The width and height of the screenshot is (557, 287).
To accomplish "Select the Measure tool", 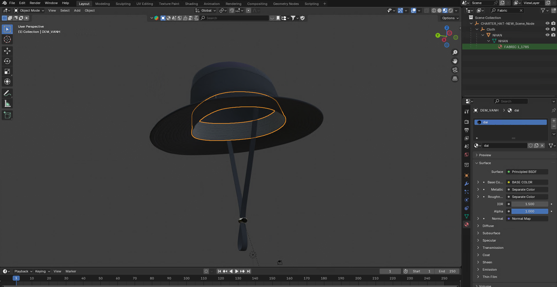I will (7, 104).
